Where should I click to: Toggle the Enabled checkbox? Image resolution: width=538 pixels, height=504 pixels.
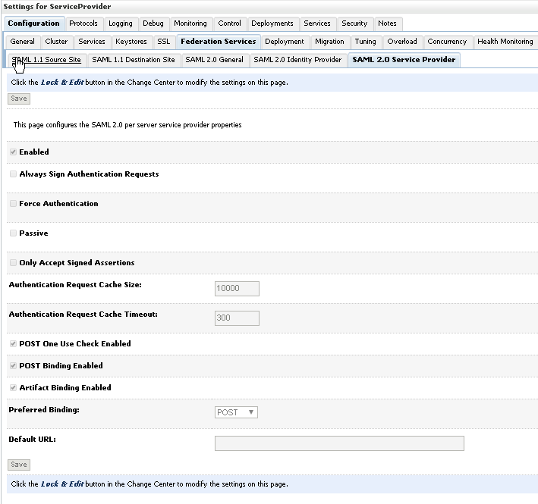point(13,152)
